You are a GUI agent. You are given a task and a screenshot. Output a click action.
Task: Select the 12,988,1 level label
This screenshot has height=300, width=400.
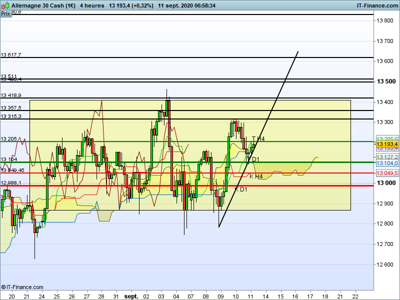[x=11, y=183]
